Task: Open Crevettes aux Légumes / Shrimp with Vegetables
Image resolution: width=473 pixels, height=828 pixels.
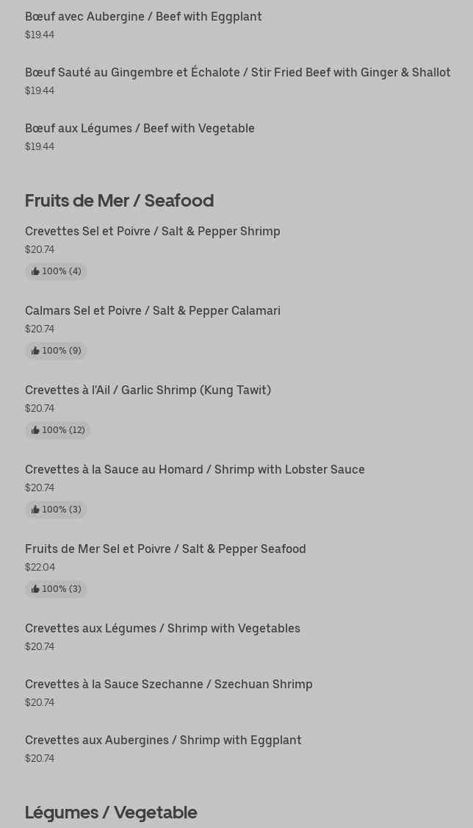Action: pyautogui.click(x=162, y=628)
